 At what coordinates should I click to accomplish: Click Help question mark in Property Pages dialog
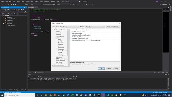115,23
